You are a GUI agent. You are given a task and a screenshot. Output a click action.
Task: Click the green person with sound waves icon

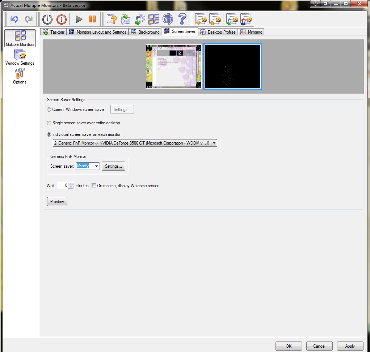140,19
